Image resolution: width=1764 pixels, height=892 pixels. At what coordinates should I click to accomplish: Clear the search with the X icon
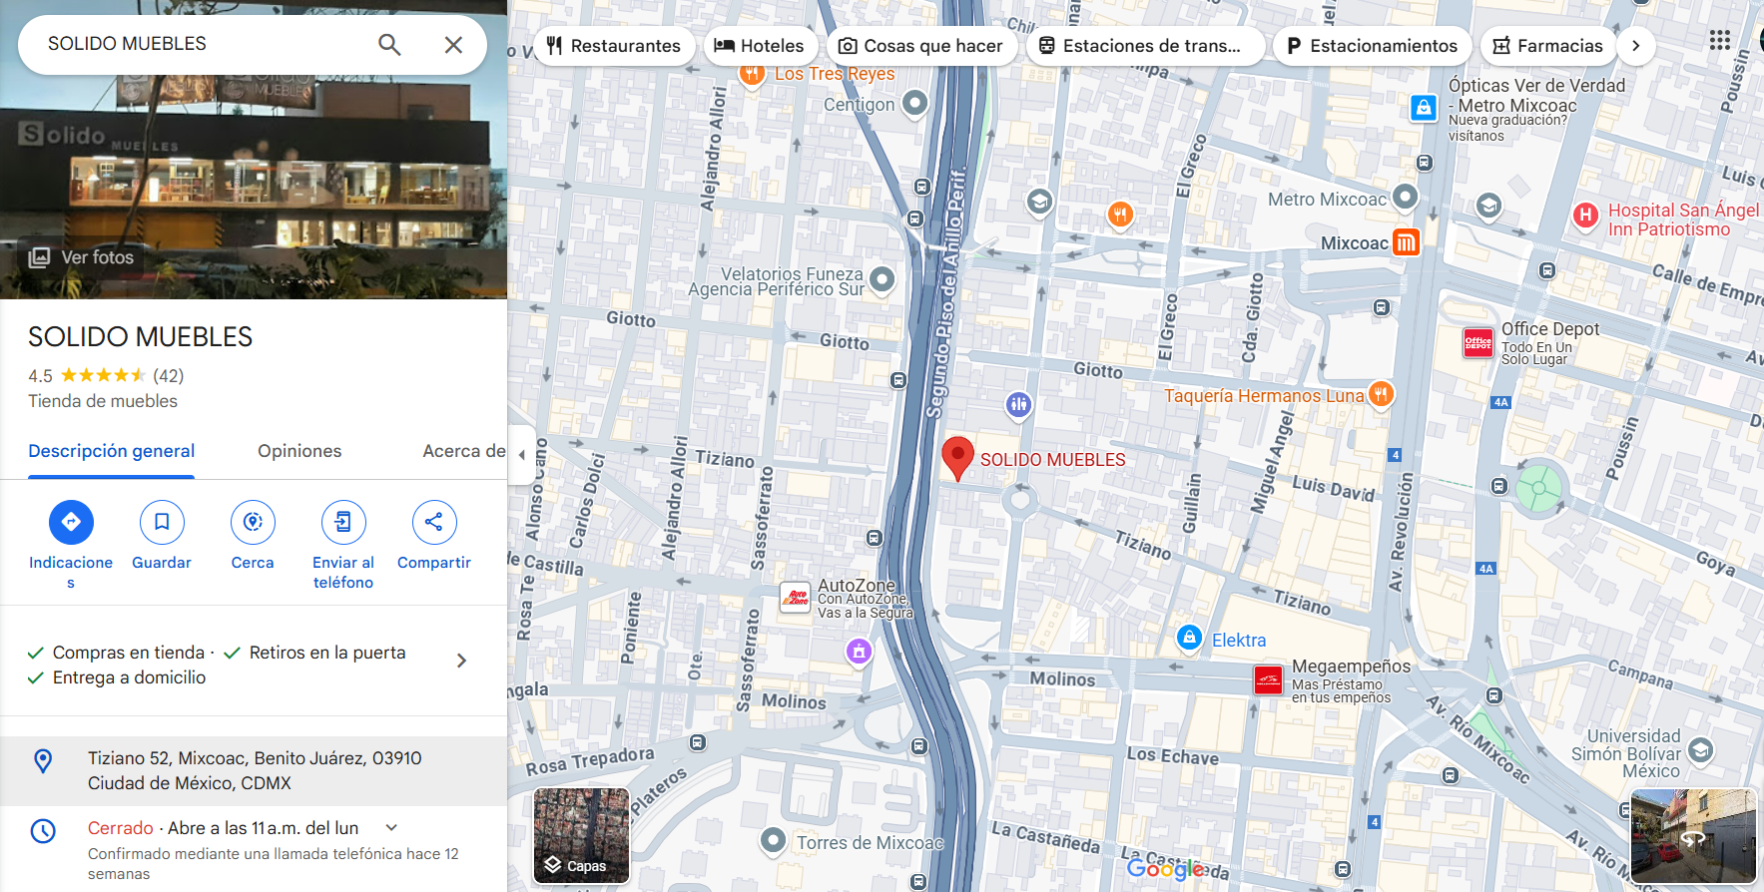click(453, 44)
